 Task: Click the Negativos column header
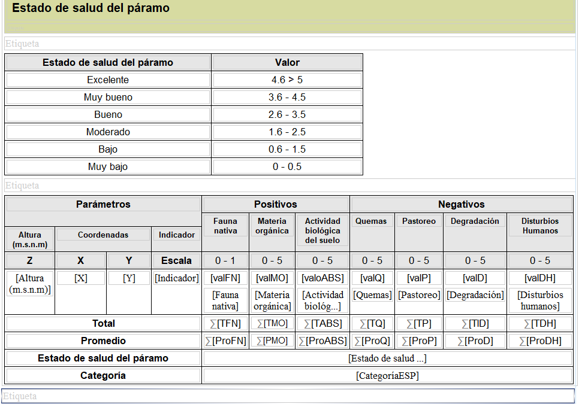point(461,205)
